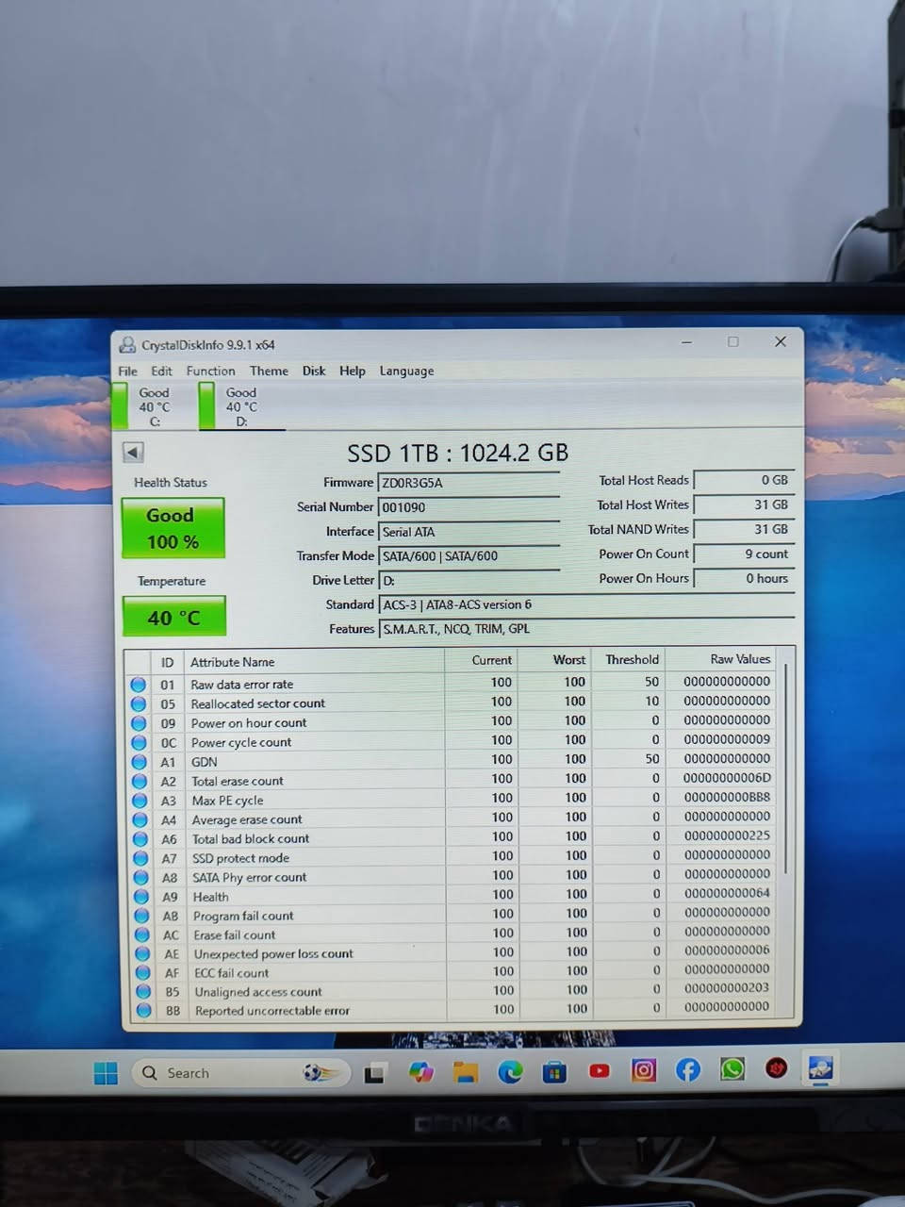Click the previous disk arrow button
This screenshot has height=1207, width=905.
(133, 453)
